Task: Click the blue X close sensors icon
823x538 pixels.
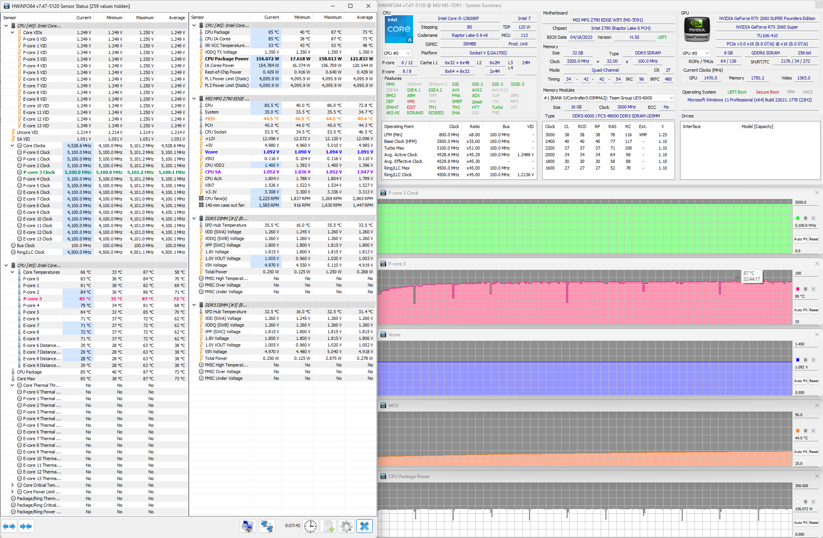Action: point(365,526)
